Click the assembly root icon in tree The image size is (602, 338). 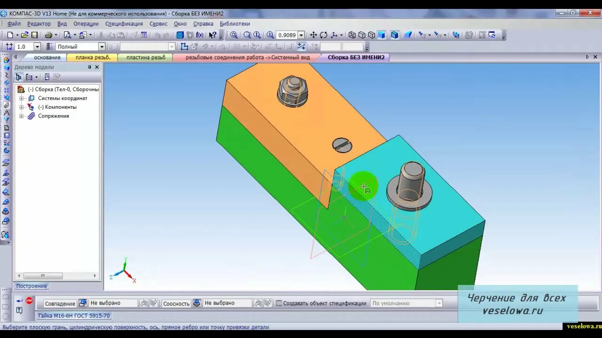click(x=21, y=89)
